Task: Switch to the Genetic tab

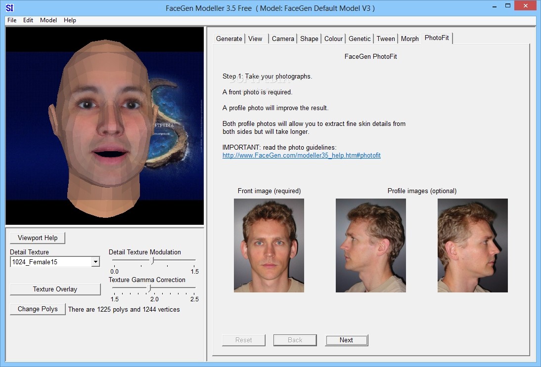Action: (360, 39)
